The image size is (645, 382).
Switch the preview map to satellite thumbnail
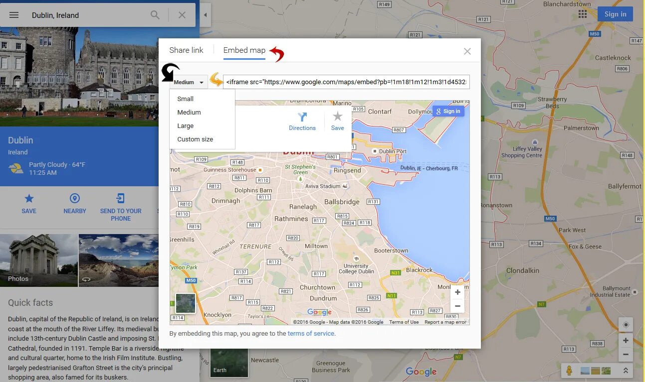pyautogui.click(x=186, y=303)
